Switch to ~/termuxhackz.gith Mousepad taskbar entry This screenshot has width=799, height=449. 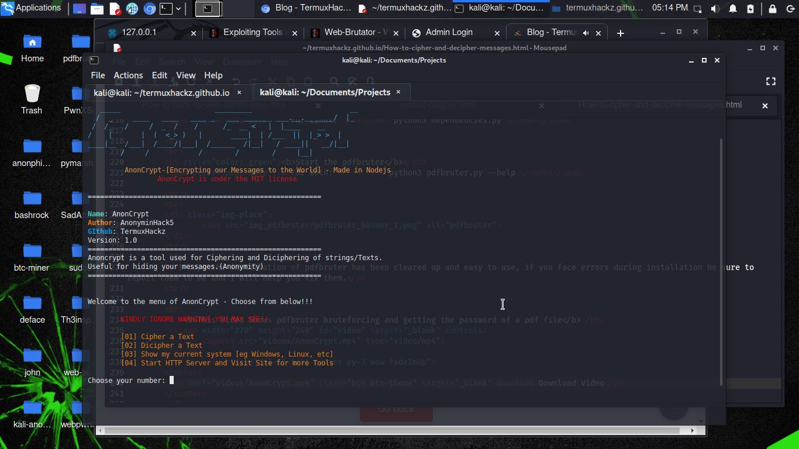point(405,8)
